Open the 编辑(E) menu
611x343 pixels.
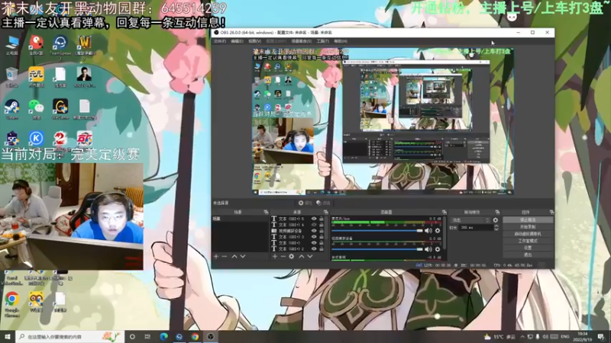237,41
